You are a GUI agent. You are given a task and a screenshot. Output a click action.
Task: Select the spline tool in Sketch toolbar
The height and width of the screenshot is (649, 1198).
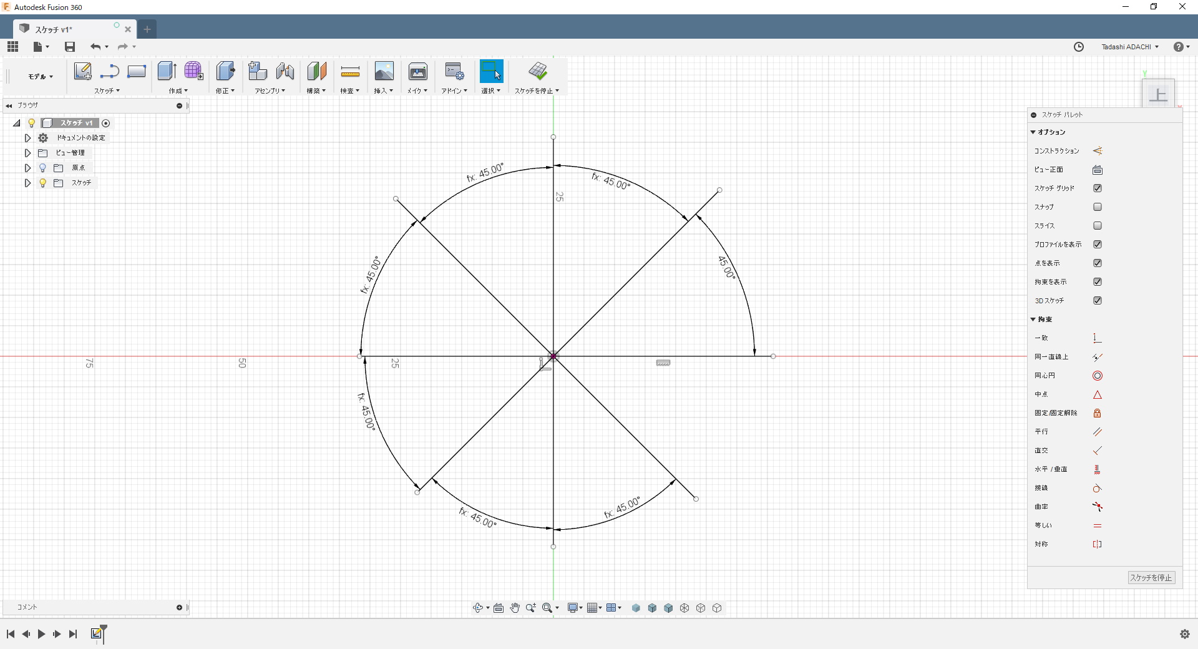click(x=109, y=71)
